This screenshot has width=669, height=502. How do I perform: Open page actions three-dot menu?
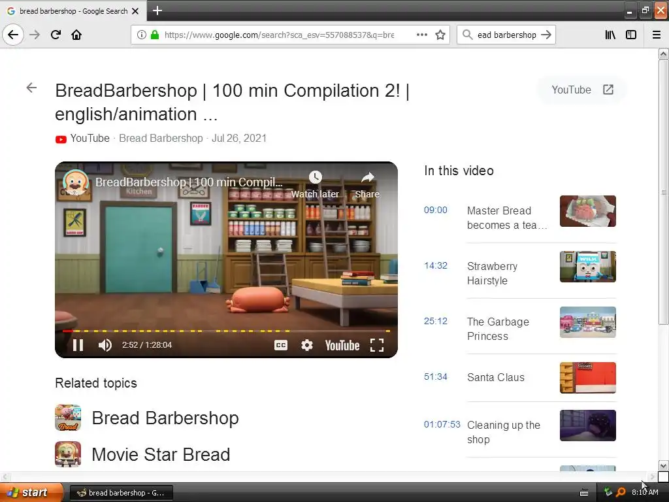(421, 35)
